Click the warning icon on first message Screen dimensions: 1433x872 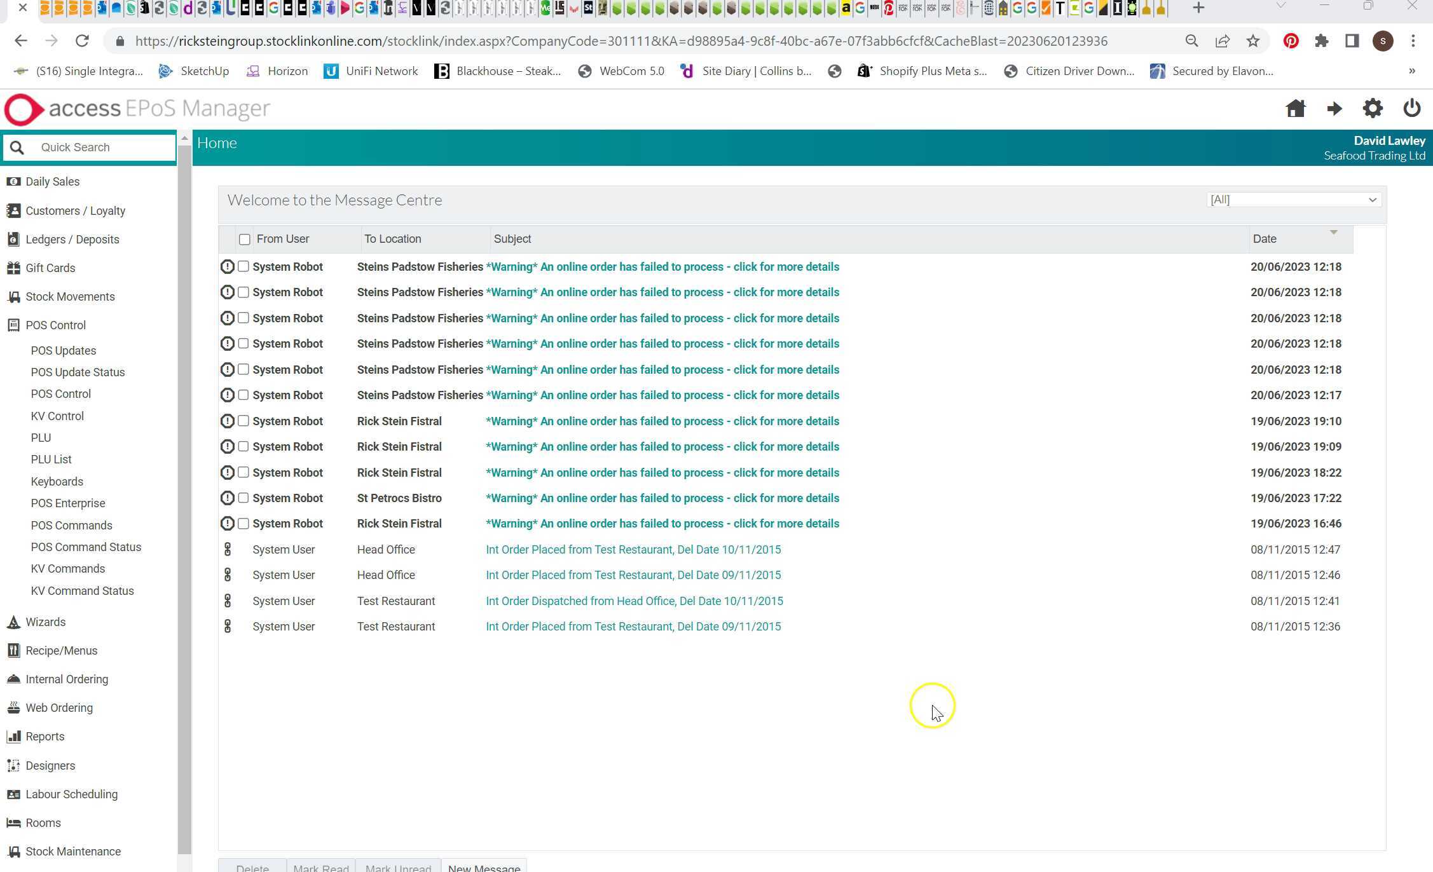[x=227, y=267]
